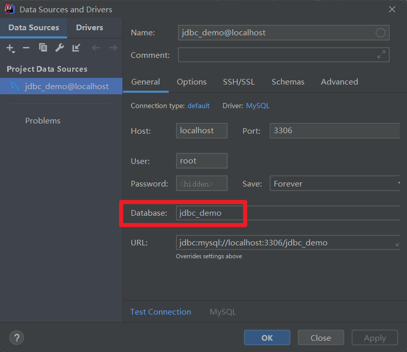Open the SSH/SSL tab
Image resolution: width=407 pixels, height=352 pixels.
pos(239,82)
